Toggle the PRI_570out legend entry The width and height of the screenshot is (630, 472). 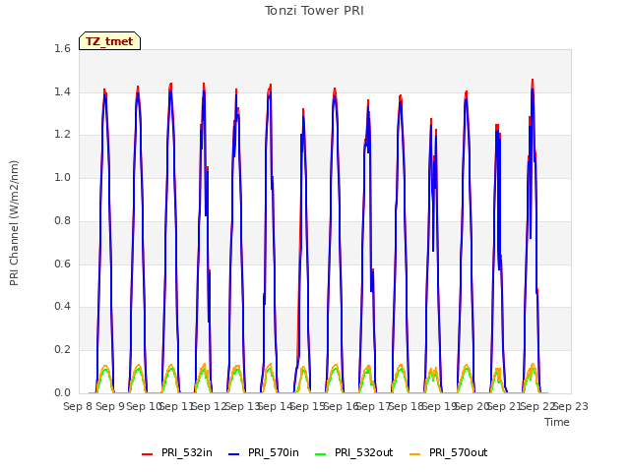pos(449,452)
